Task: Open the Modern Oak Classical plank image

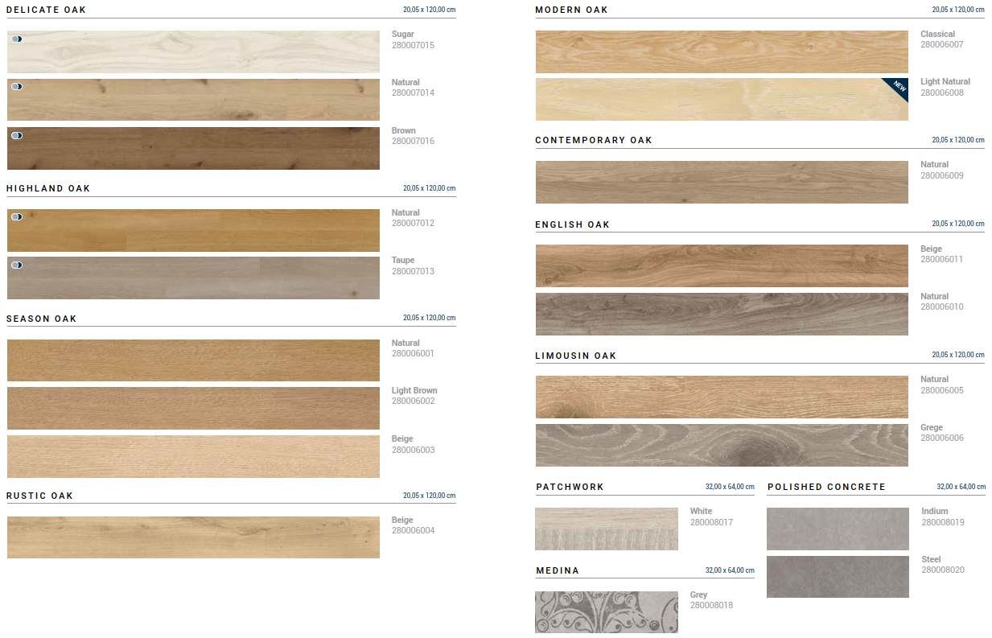Action: tap(722, 51)
